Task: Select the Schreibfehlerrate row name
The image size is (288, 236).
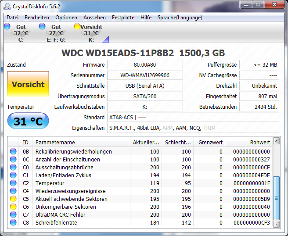Action: [x=56, y=222]
